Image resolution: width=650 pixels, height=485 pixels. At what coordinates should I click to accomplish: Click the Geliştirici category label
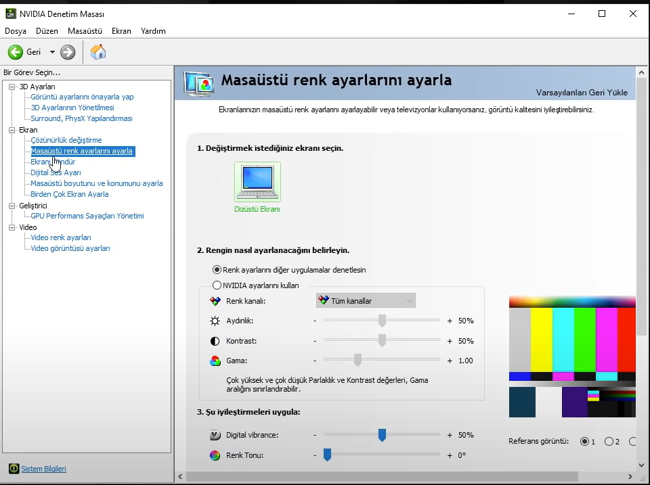(x=33, y=206)
